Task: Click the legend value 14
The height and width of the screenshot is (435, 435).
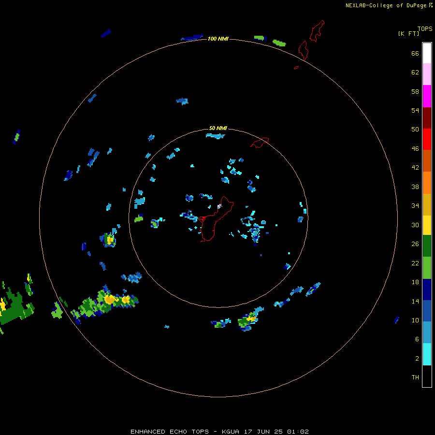Action: click(415, 301)
